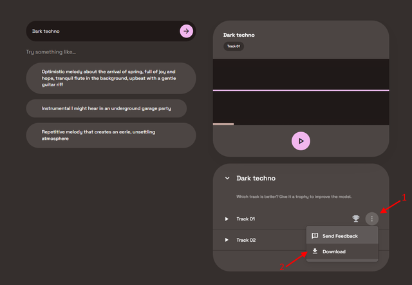This screenshot has width=412, height=285.
Task: Collapse the Dark techno results section
Action: [227, 178]
